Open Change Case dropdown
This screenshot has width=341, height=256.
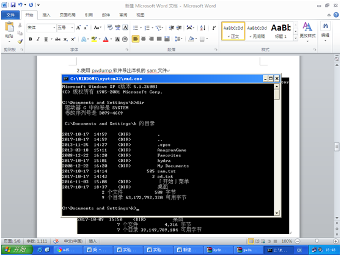point(97,27)
